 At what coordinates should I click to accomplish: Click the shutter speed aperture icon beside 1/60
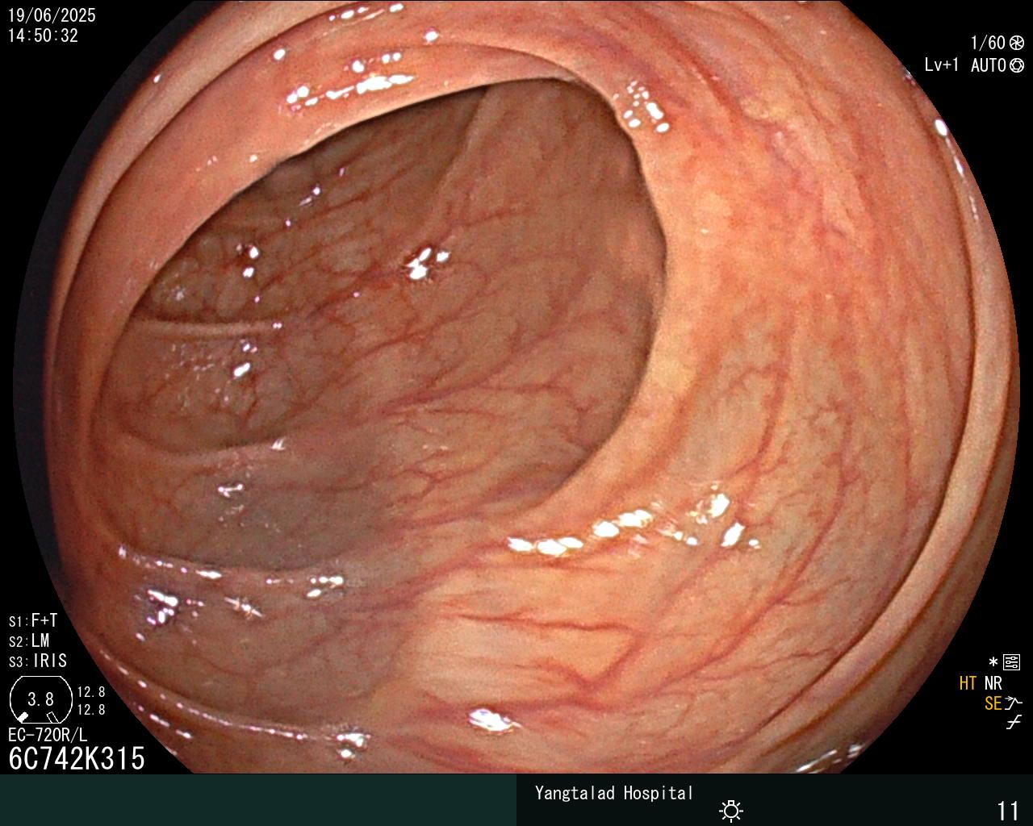(x=1017, y=44)
